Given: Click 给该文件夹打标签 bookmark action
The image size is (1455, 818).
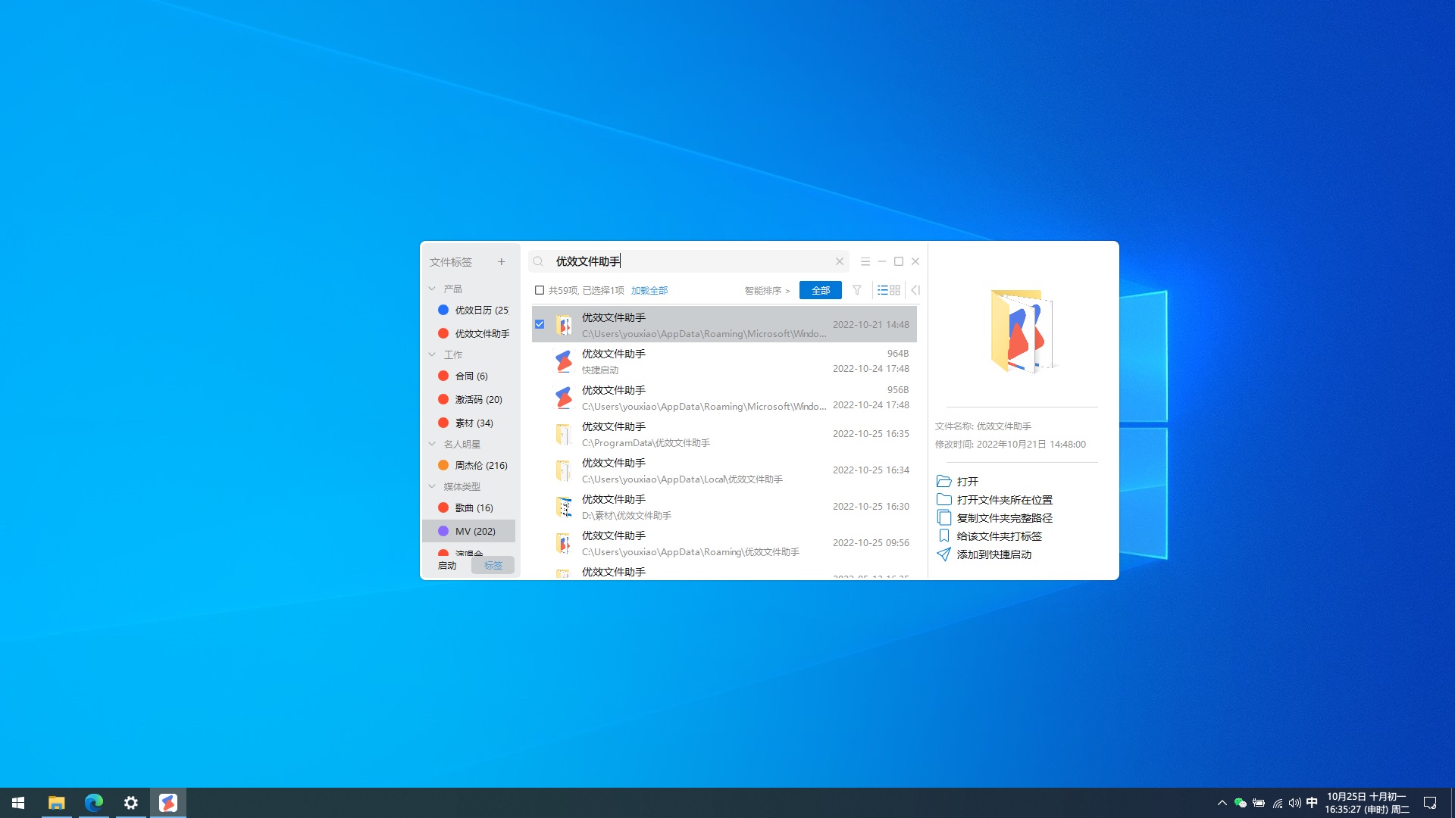Looking at the screenshot, I should click(x=999, y=535).
